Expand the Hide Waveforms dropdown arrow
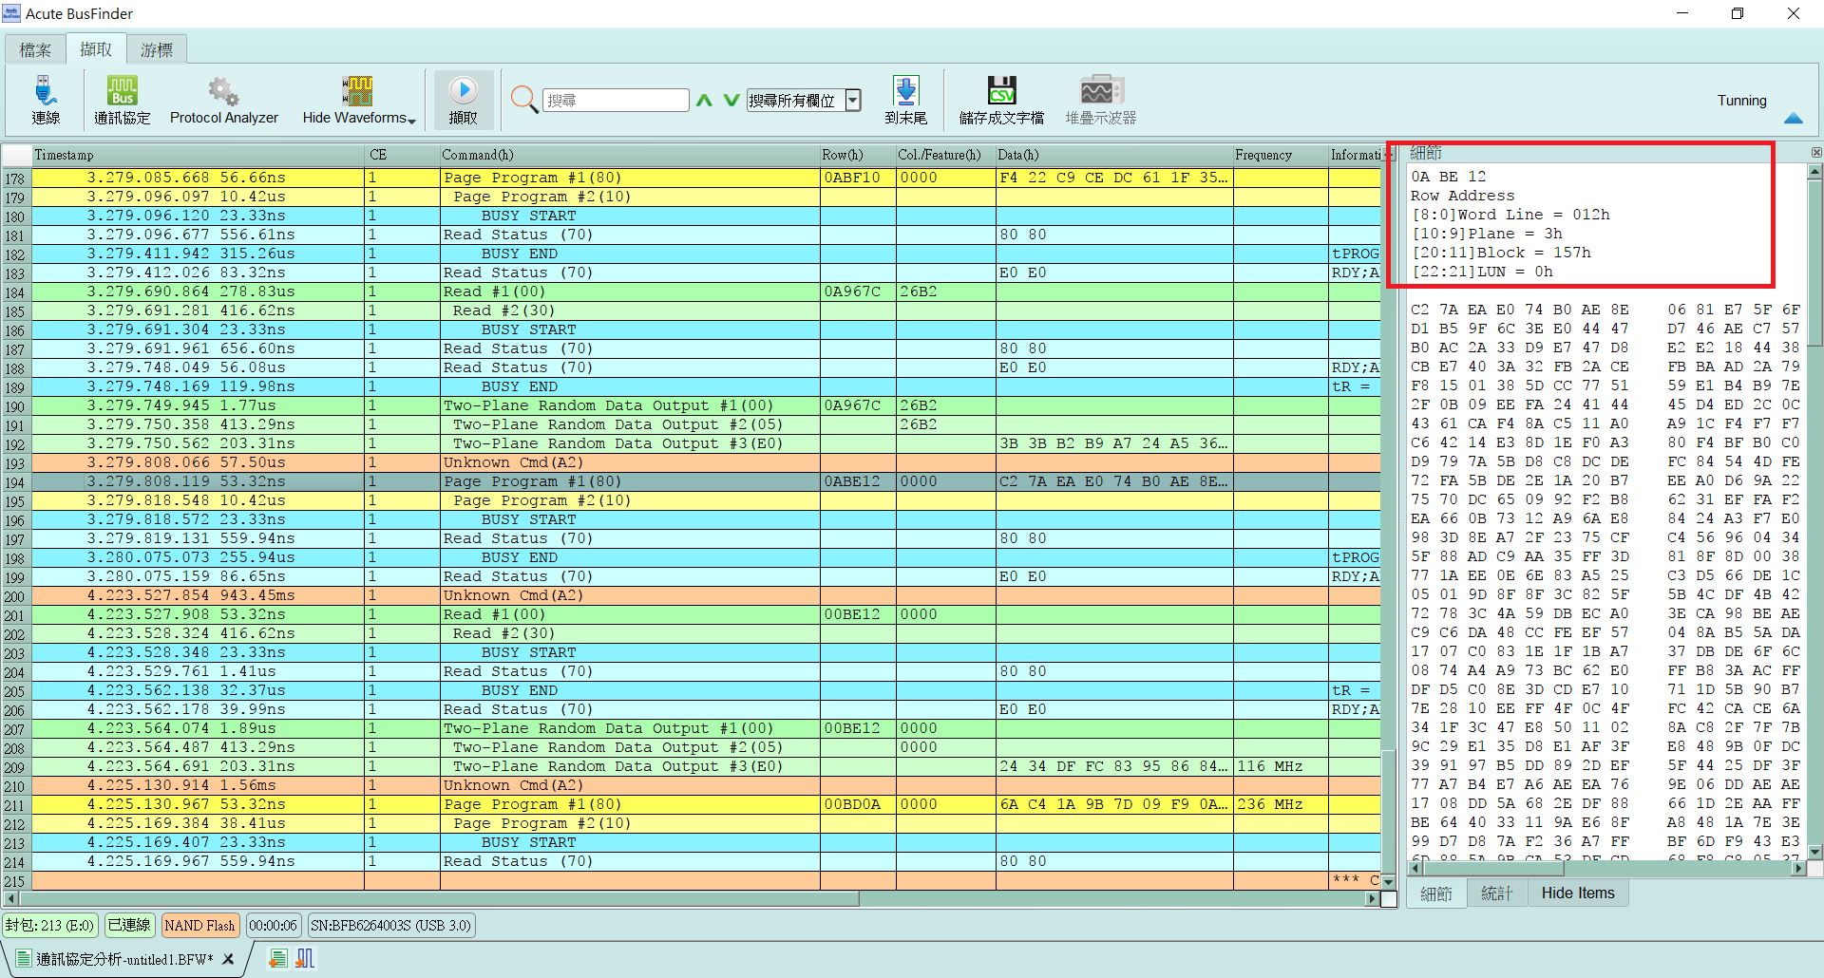The width and height of the screenshot is (1824, 978). coord(411,121)
